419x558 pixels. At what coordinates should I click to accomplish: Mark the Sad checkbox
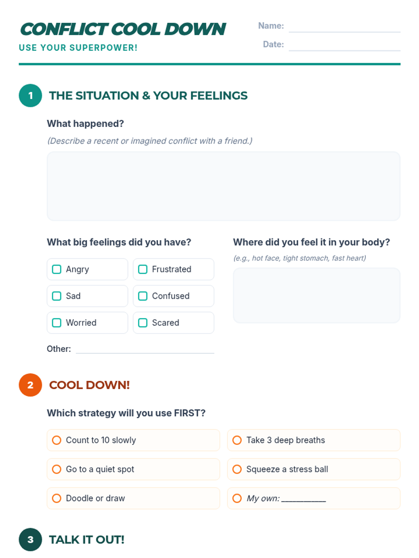pyautogui.click(x=57, y=296)
